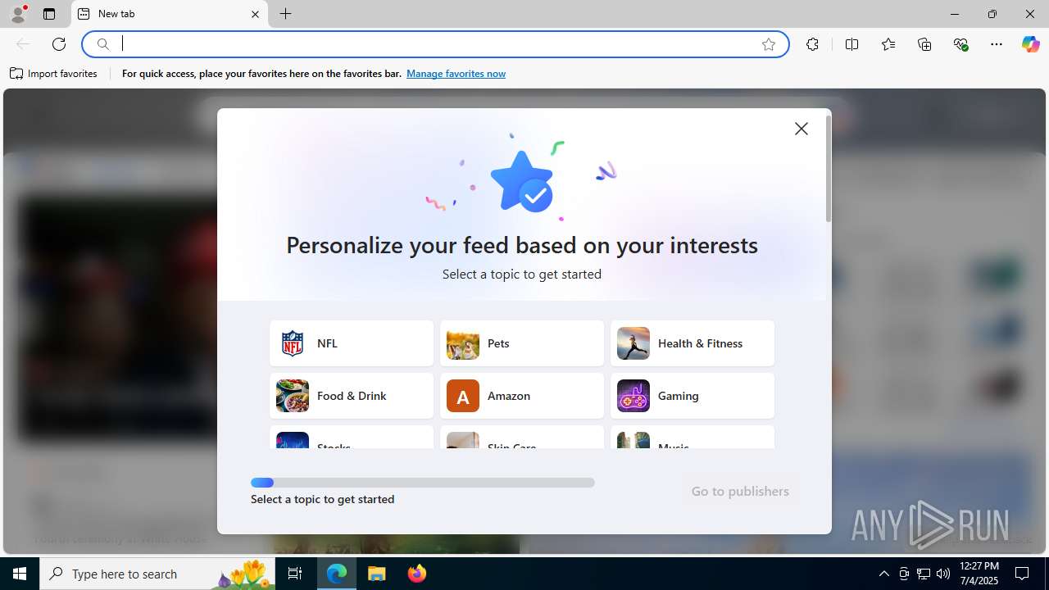This screenshot has width=1049, height=590.
Task: Open Browser essentials icon
Action: pyautogui.click(x=960, y=44)
